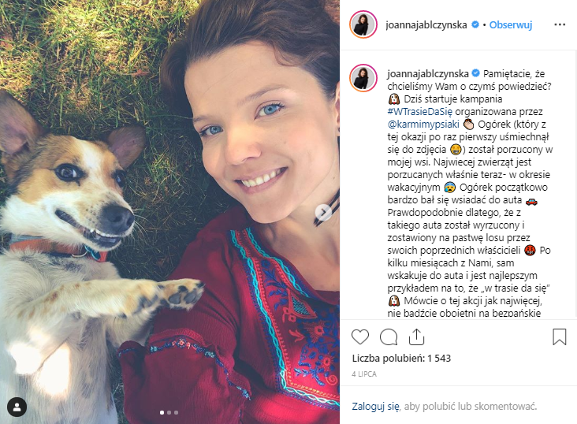
Task: Open the #WTrasieDaSię hashtag
Action: click(x=419, y=112)
